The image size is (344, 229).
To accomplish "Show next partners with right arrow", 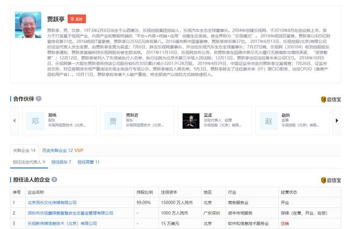I will point(337,121).
